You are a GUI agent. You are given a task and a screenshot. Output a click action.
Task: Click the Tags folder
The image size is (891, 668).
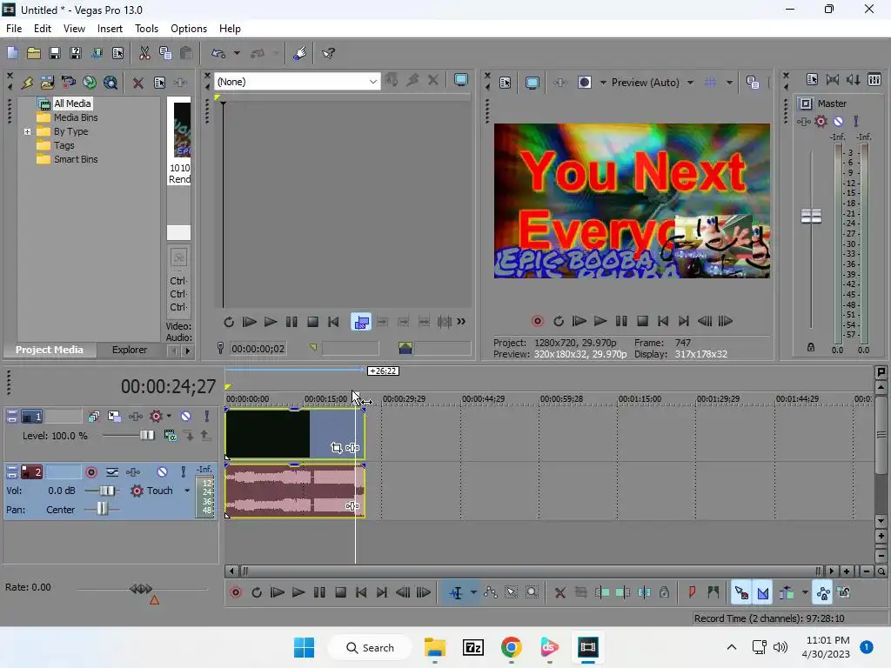point(64,145)
